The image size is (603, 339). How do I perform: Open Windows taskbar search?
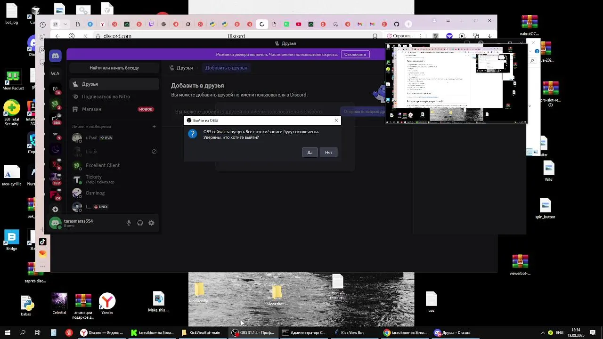(x=23, y=333)
